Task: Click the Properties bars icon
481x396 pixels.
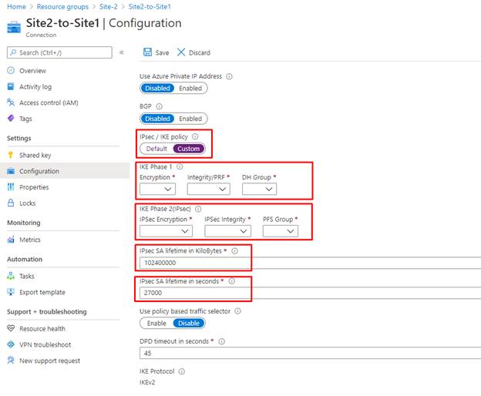Action: (x=11, y=186)
